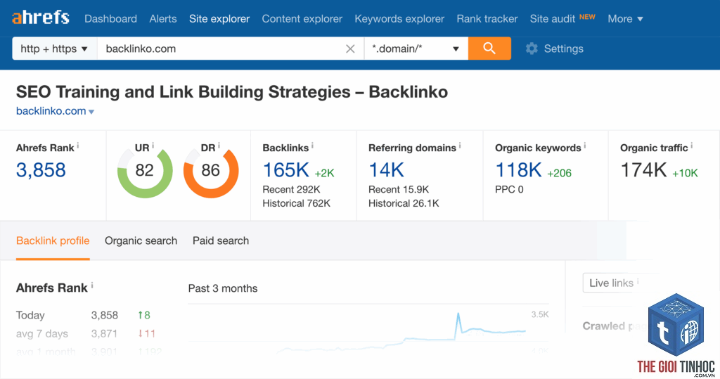Image resolution: width=720 pixels, height=379 pixels.
Task: Click PPC 0 text
Action: pos(509,189)
